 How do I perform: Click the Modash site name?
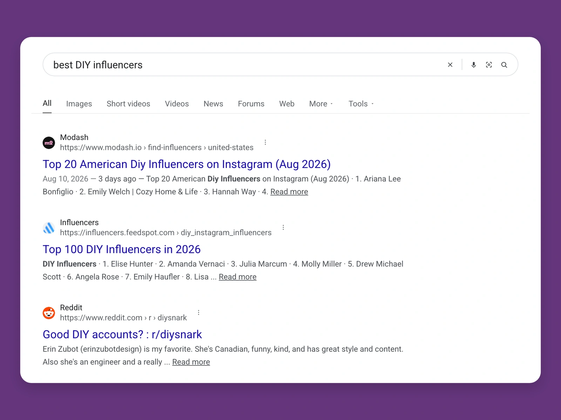point(74,137)
